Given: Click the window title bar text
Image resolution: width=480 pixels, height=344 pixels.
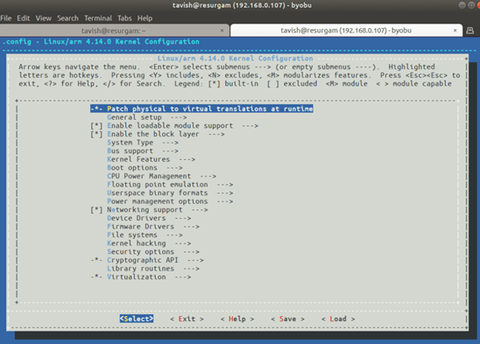Looking at the screenshot, I should pos(242,5).
